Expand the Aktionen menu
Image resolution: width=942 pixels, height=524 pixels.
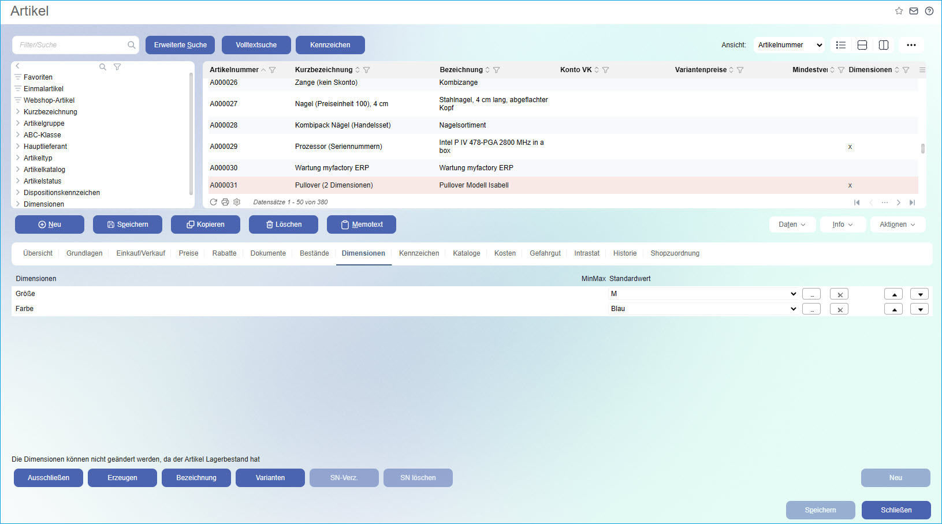pos(897,224)
